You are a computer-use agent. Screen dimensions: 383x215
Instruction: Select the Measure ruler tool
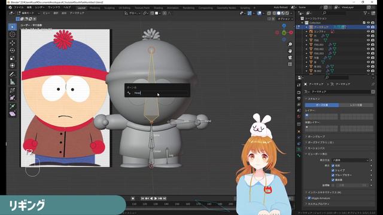[12, 82]
